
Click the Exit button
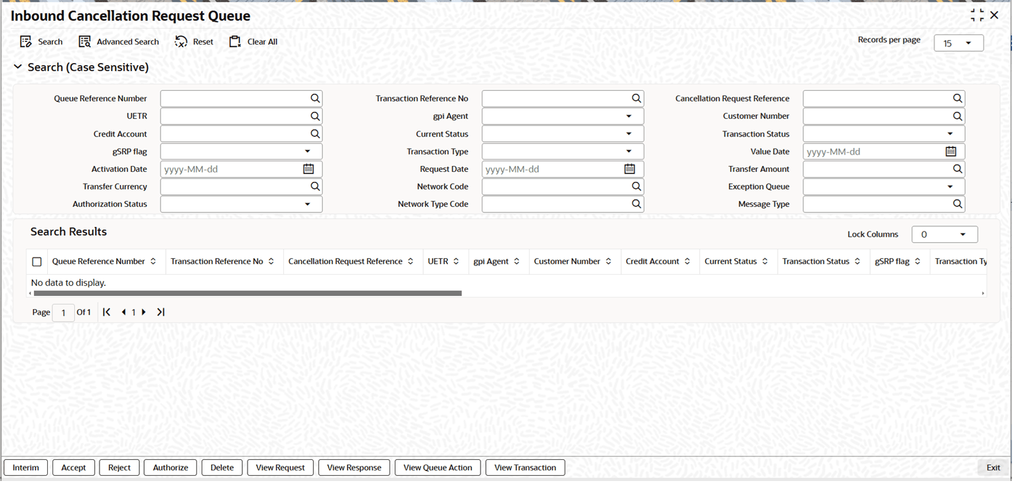click(993, 468)
